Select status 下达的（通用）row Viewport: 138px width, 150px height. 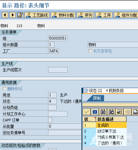click(x=105, y=143)
